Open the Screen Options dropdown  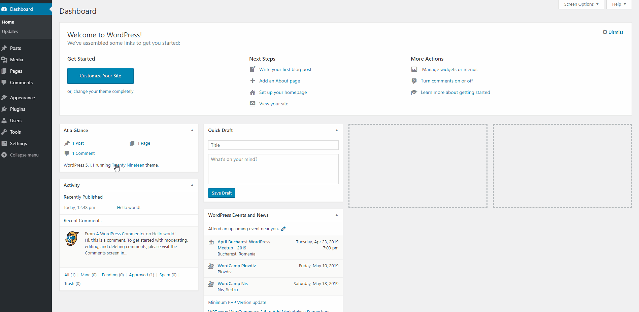pos(581,4)
